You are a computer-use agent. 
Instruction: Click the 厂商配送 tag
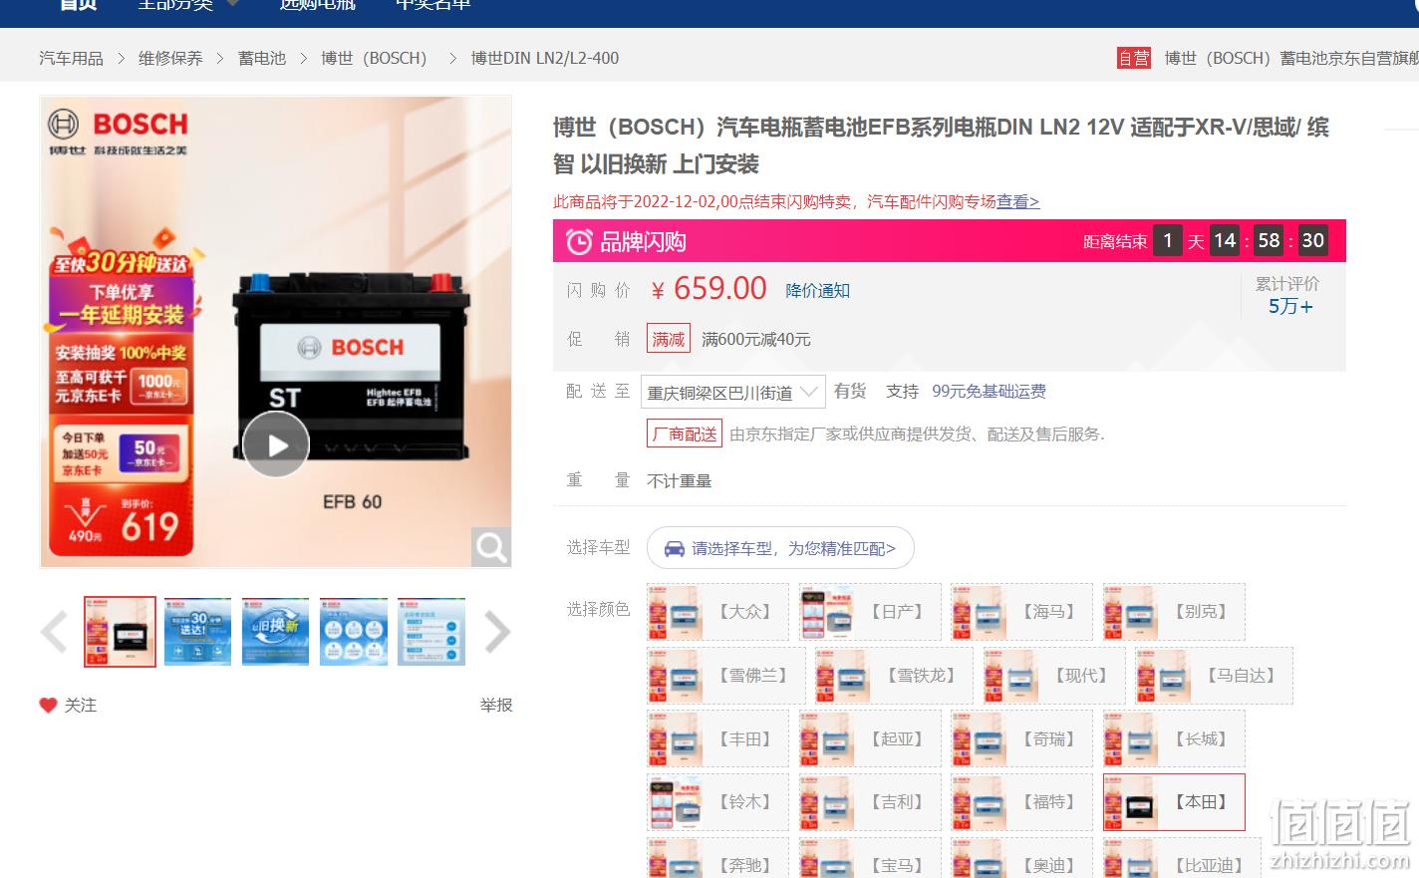click(685, 434)
